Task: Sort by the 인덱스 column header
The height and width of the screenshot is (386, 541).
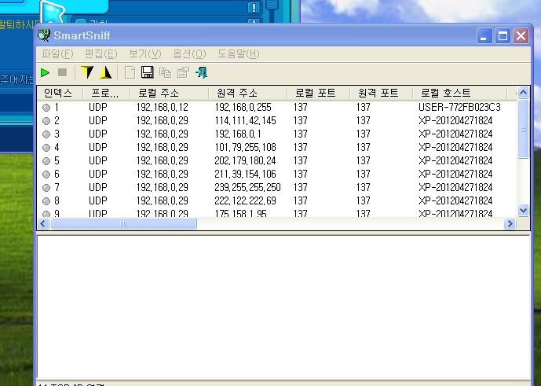Action: tap(60, 93)
